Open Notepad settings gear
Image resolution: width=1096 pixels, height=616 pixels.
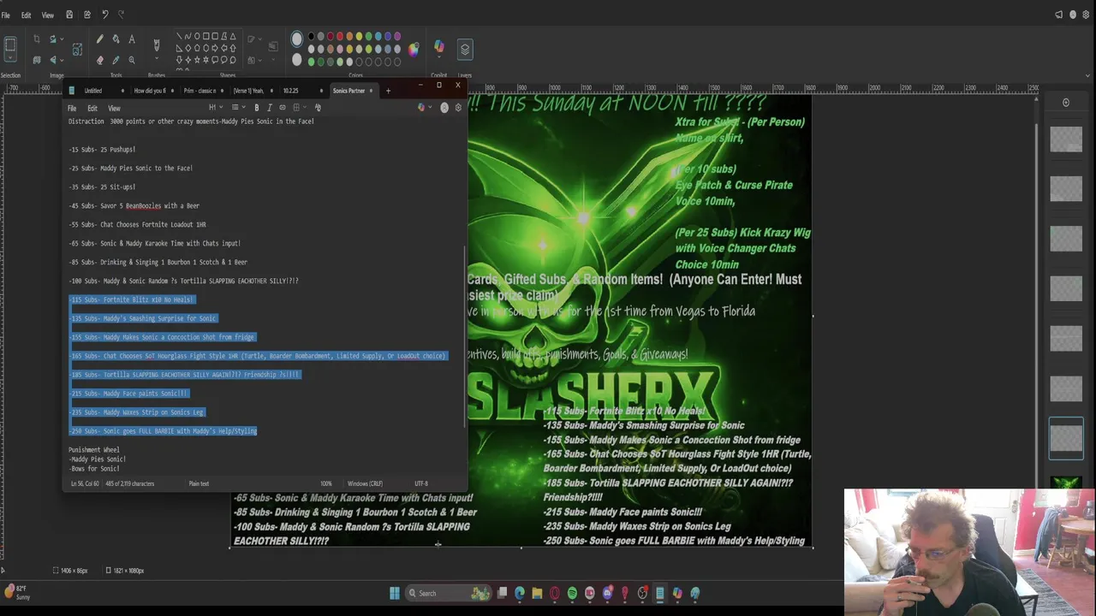coord(458,108)
